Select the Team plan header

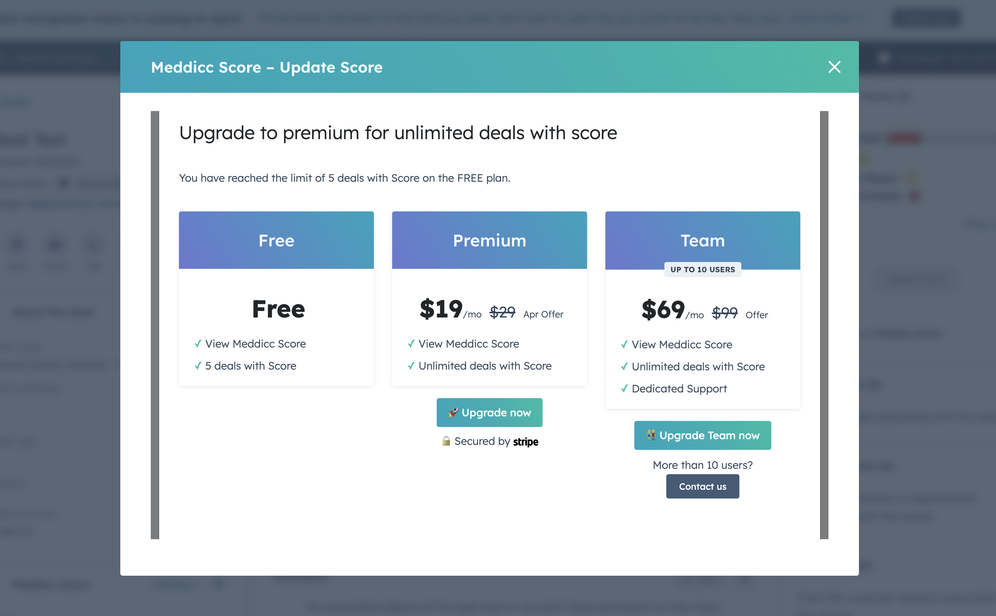(702, 240)
